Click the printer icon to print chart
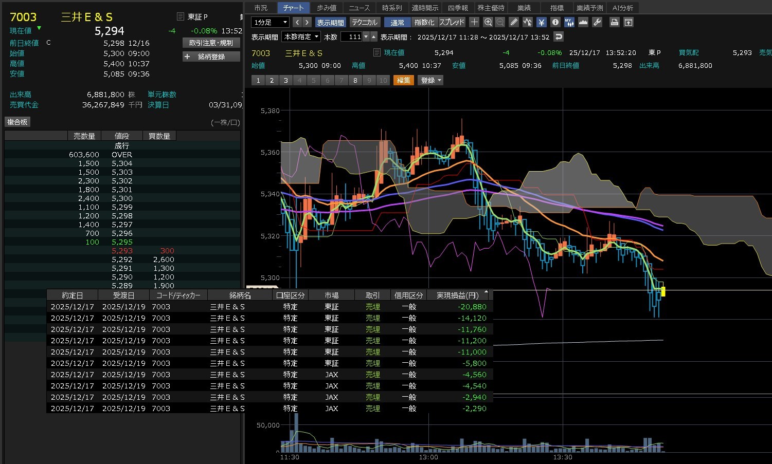 (x=614, y=22)
